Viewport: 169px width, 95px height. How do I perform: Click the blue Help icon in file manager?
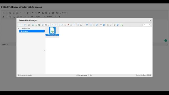tap(118, 25)
